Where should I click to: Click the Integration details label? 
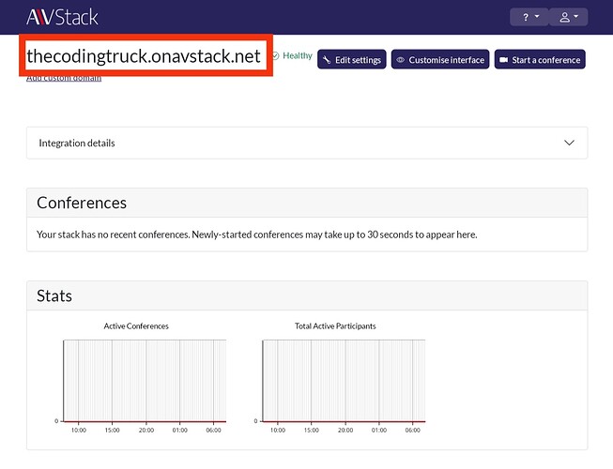(77, 144)
